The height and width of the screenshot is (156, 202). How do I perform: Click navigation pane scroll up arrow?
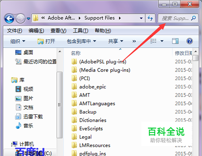pos(60,51)
